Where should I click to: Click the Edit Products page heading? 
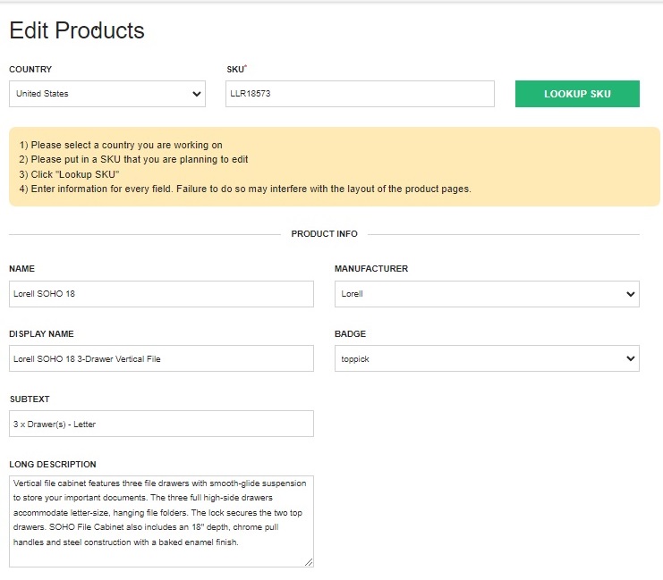click(x=77, y=30)
